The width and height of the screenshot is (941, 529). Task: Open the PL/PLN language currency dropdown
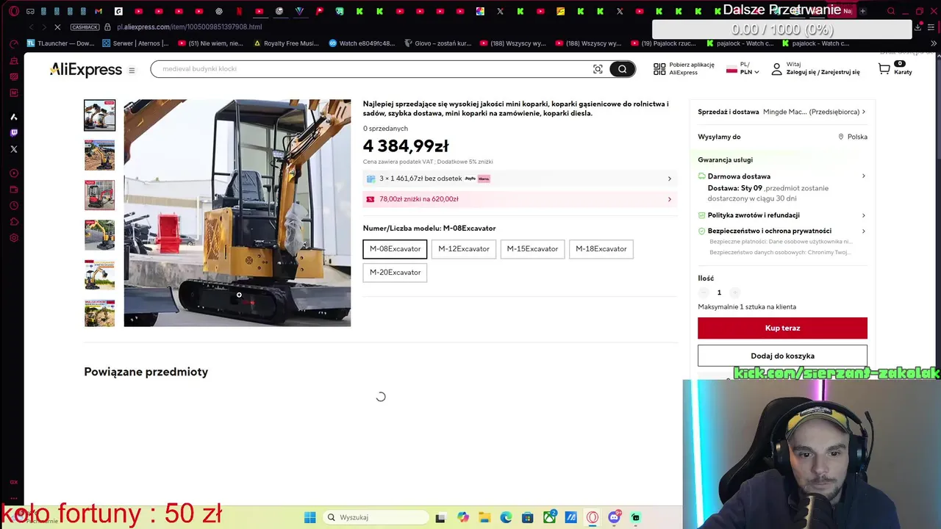pos(743,68)
